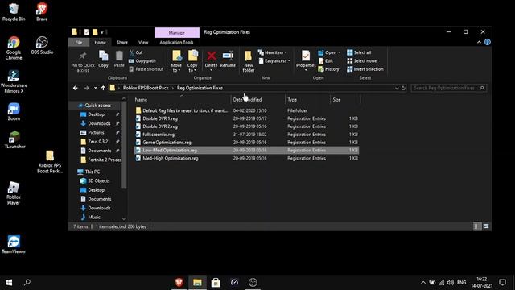Switch to the Share ribbon tab

(122, 42)
